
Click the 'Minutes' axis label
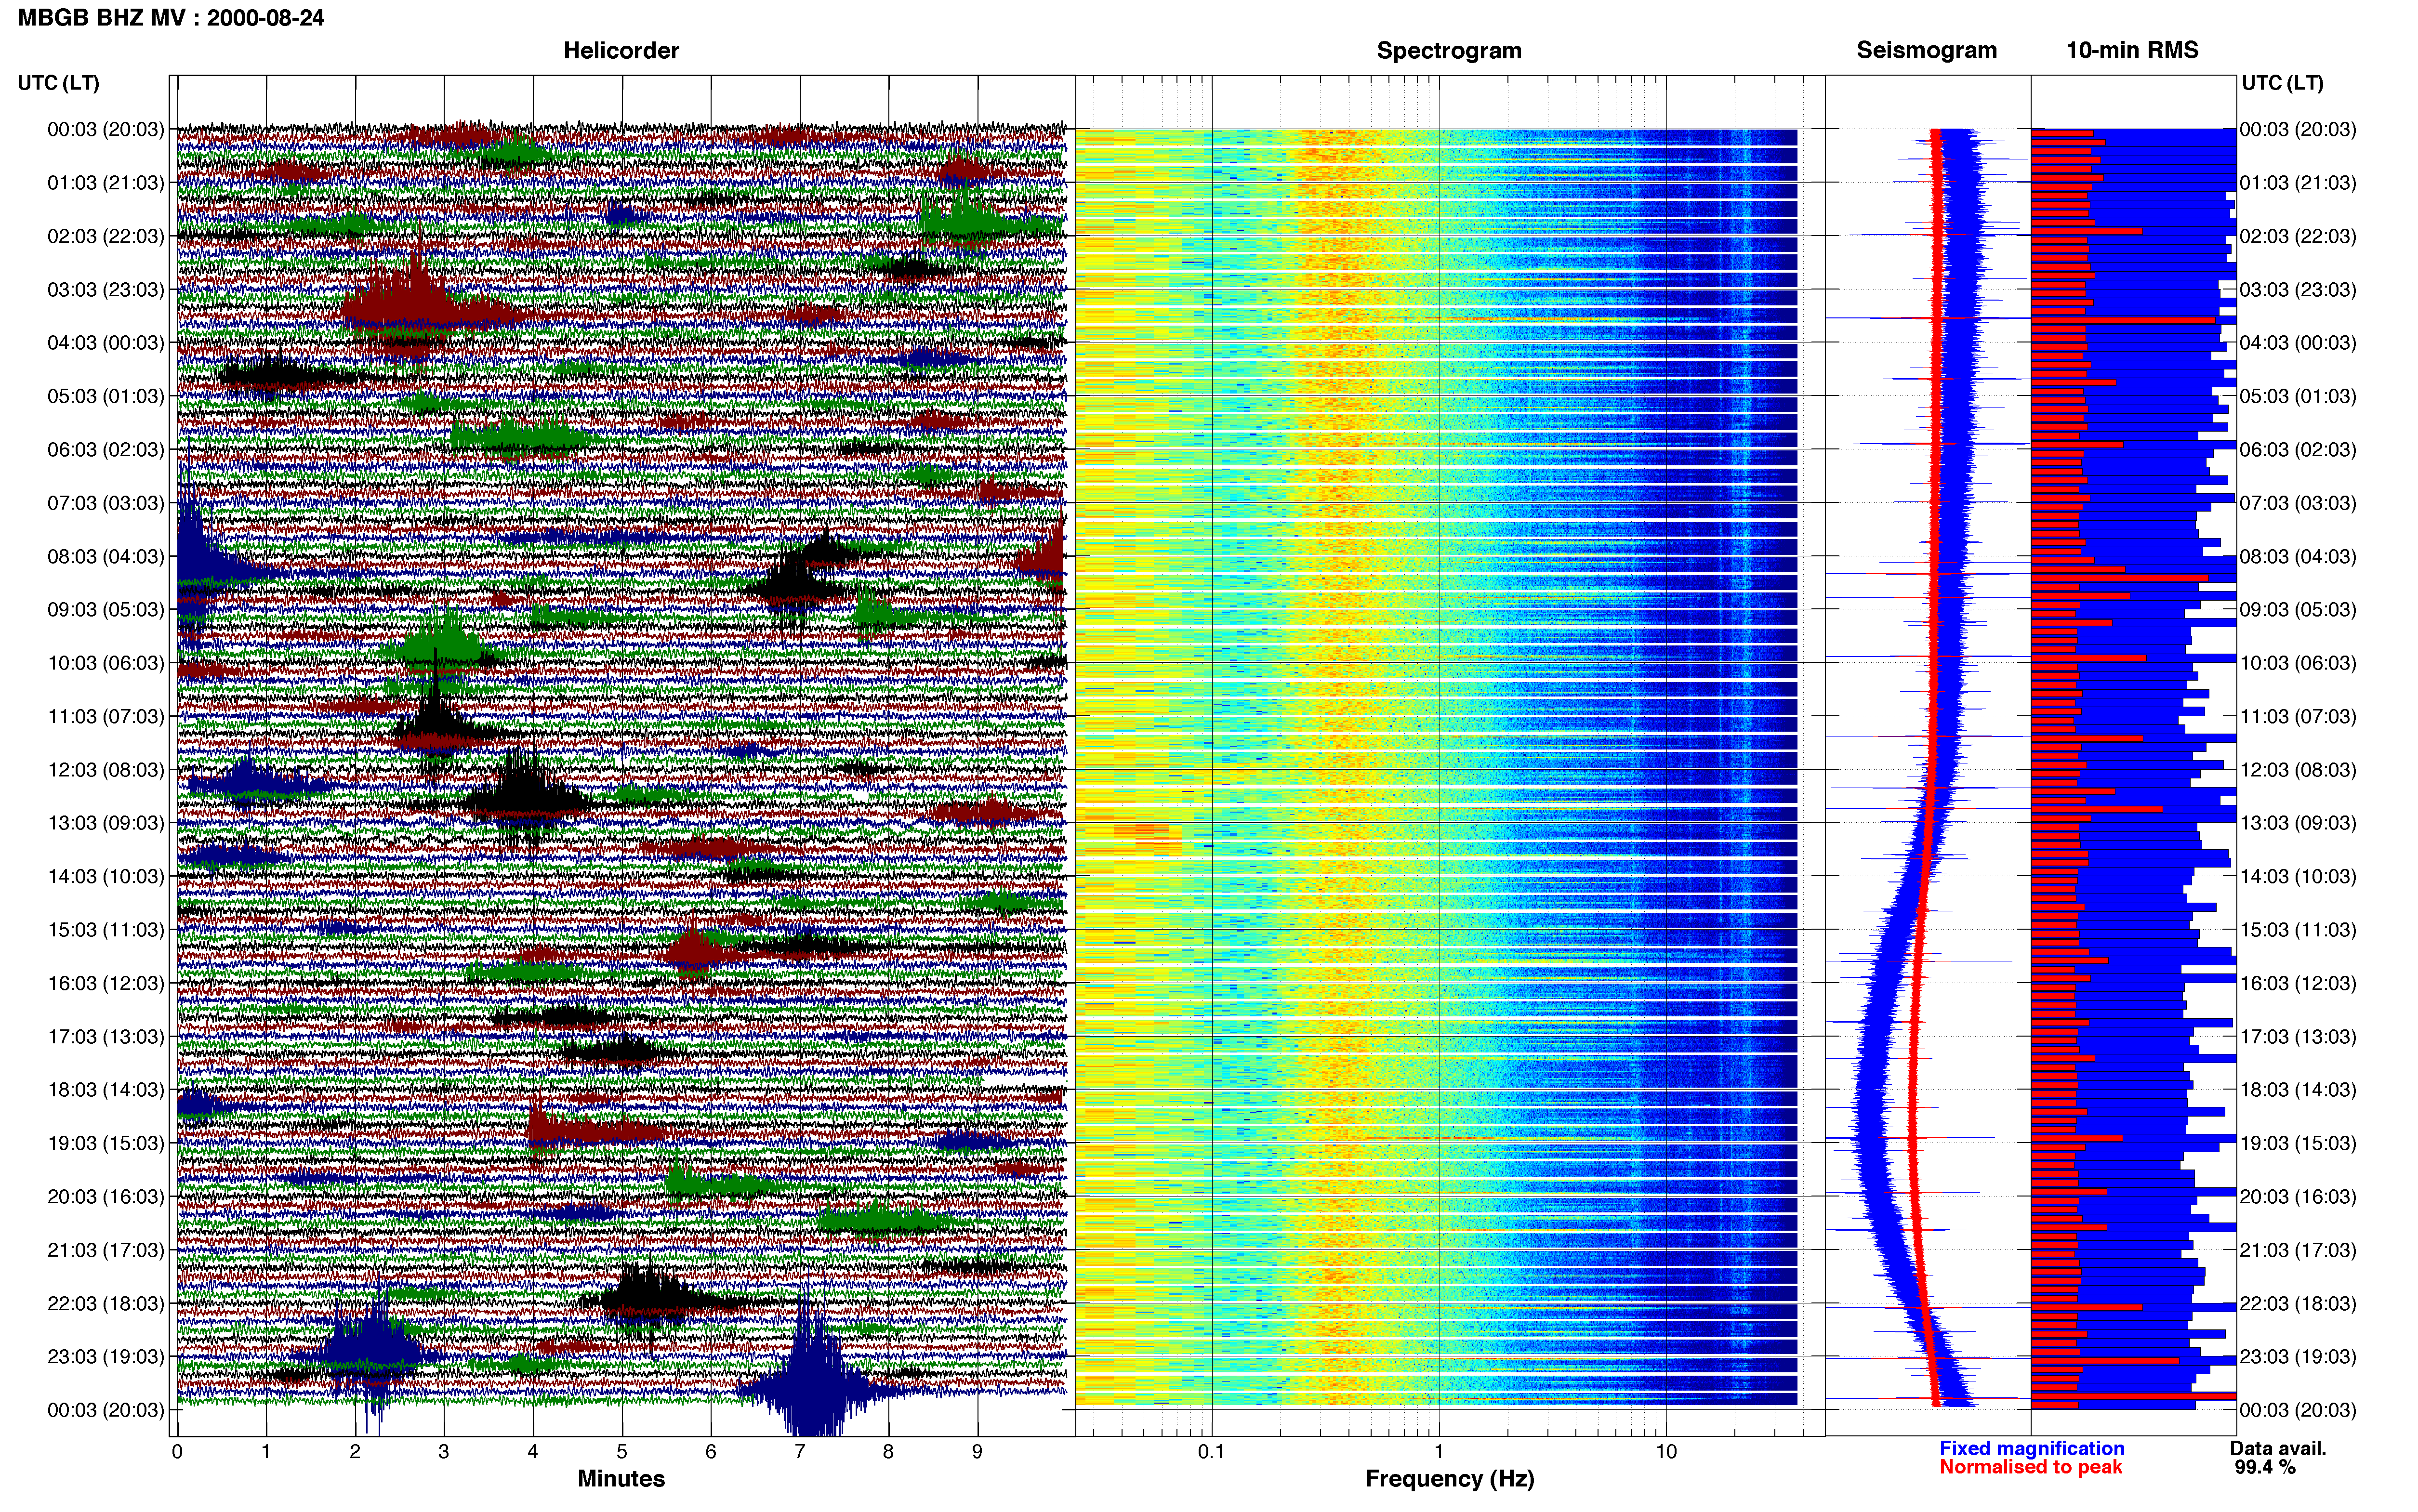pyautogui.click(x=621, y=1479)
